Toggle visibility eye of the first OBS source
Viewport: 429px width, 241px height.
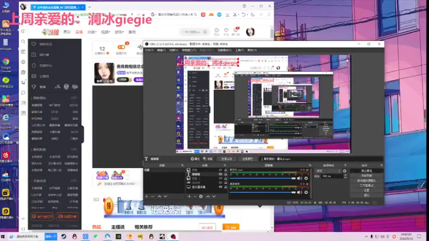pyautogui.click(x=220, y=170)
